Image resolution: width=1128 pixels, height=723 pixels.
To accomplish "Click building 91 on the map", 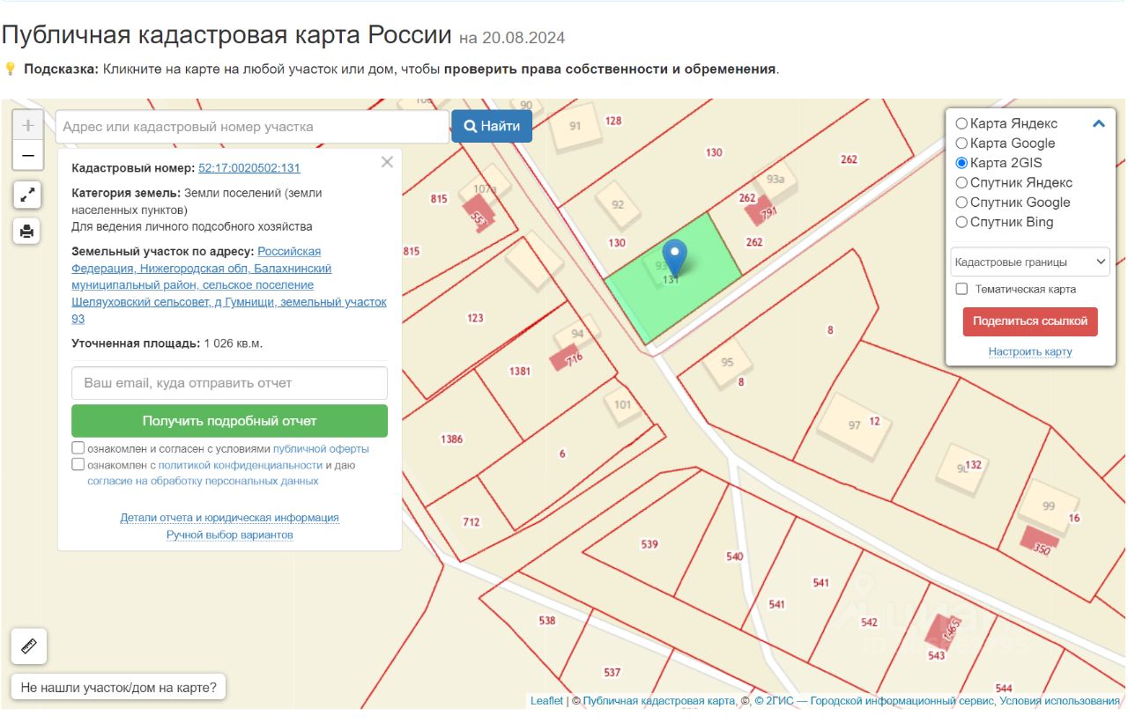I will (575, 126).
